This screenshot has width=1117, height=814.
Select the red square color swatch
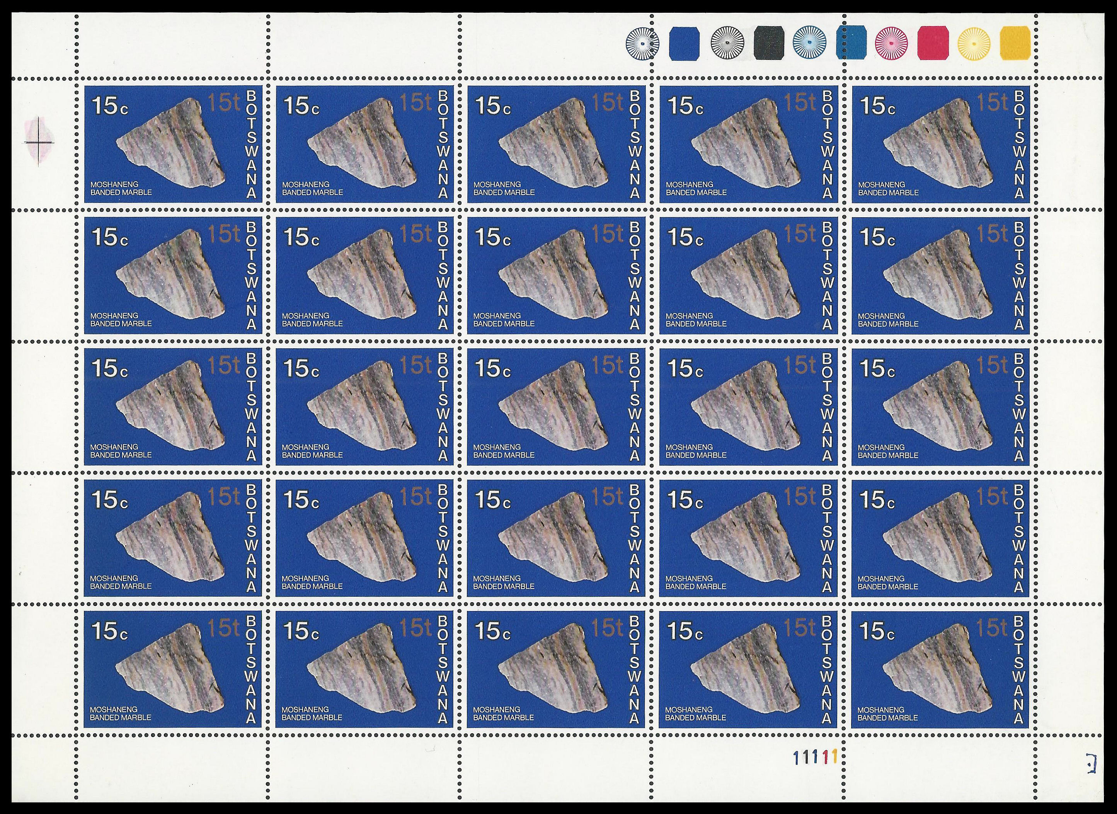933,43
